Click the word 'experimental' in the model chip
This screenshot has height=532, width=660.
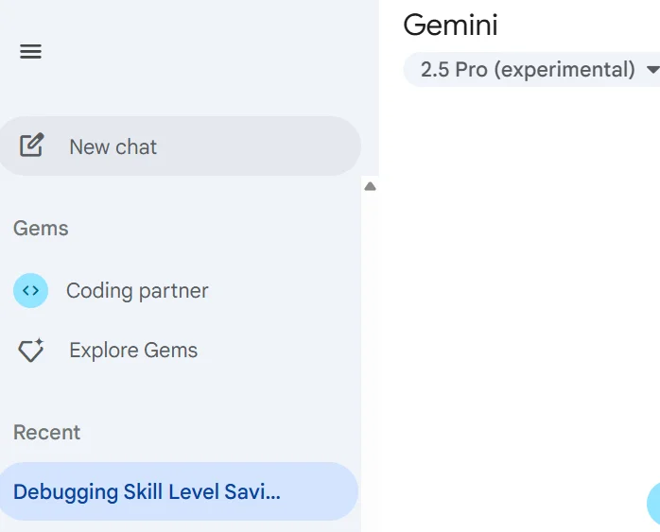pos(564,70)
